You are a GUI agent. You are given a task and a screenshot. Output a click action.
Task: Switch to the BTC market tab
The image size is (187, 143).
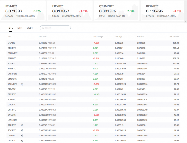click(x=11, y=28)
